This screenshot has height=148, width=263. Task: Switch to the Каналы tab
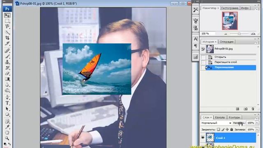(220, 117)
